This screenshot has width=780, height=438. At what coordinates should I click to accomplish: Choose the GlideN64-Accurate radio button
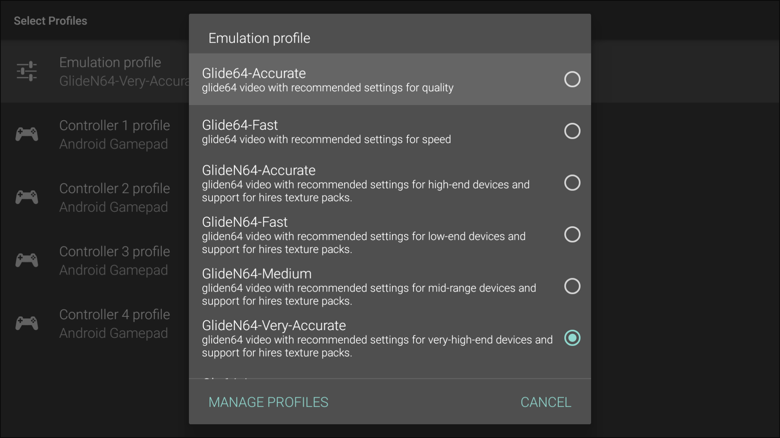click(x=572, y=183)
